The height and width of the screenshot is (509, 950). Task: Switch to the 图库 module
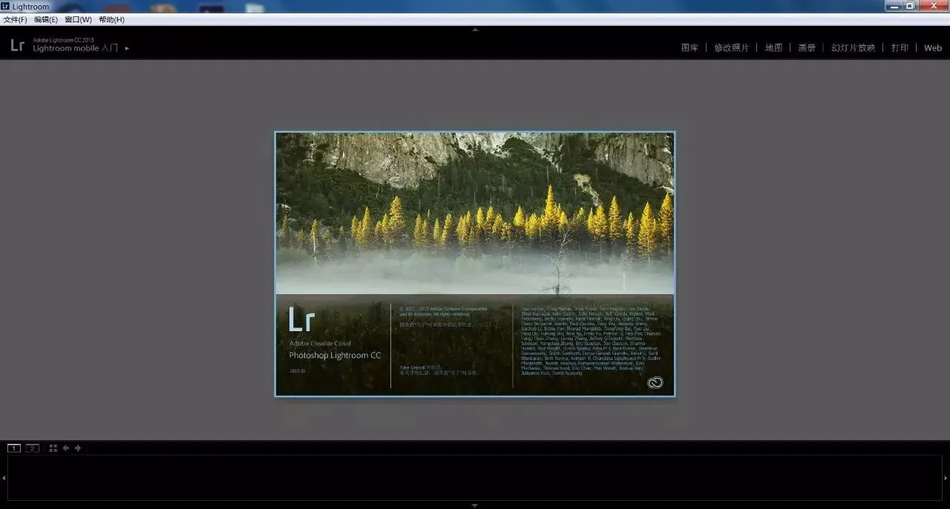(x=689, y=47)
